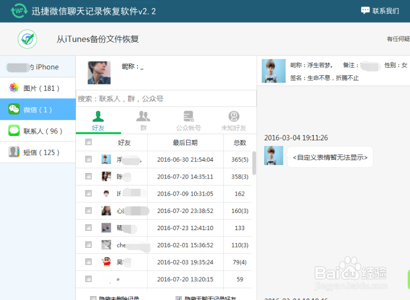The image size is (410, 300).
Task: Click the avatar next to custom emoji message
Action: (273, 155)
